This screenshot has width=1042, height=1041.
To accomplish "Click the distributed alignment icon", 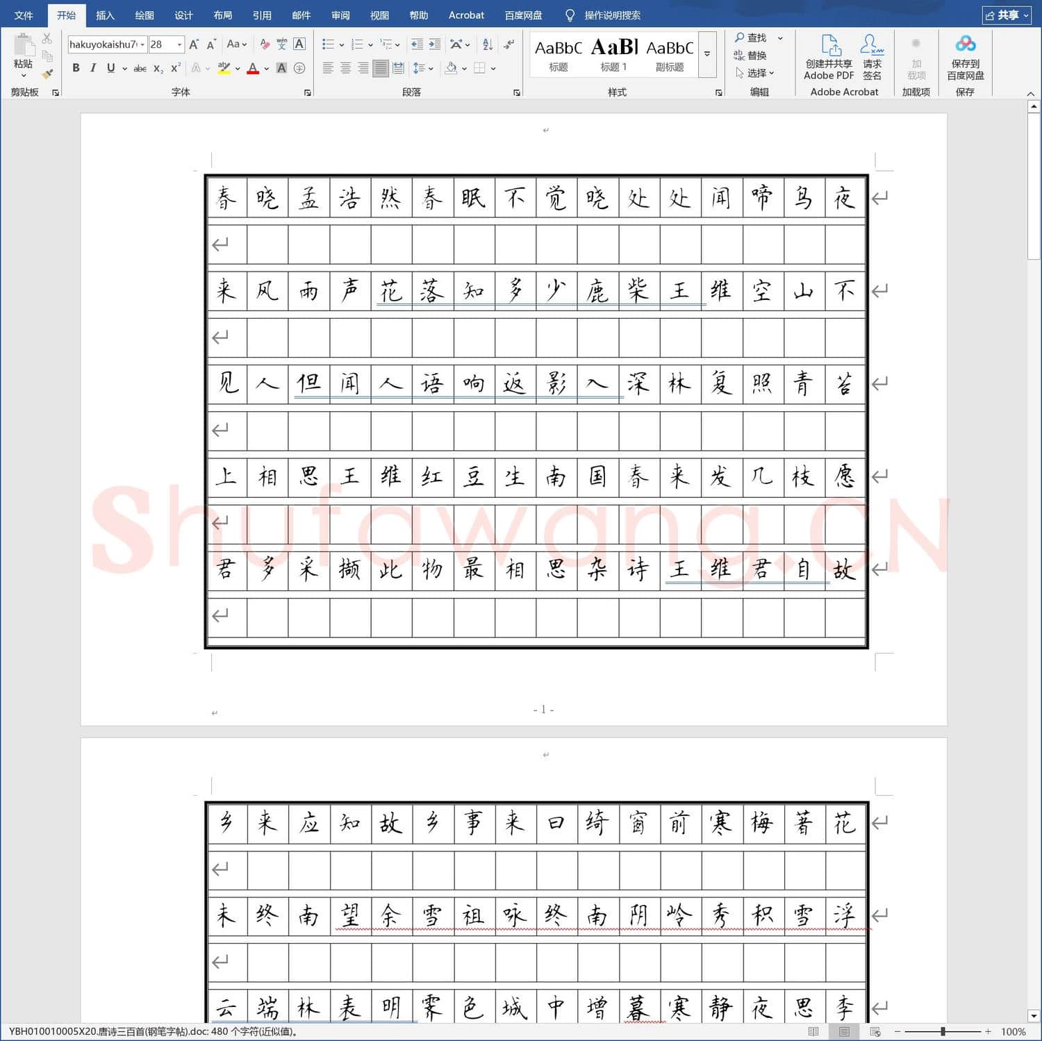I will click(398, 68).
